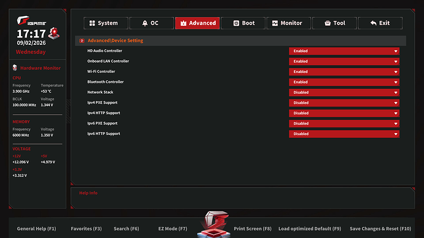
Task: Click the center mascot logo in the bottom bar
Action: point(214,225)
